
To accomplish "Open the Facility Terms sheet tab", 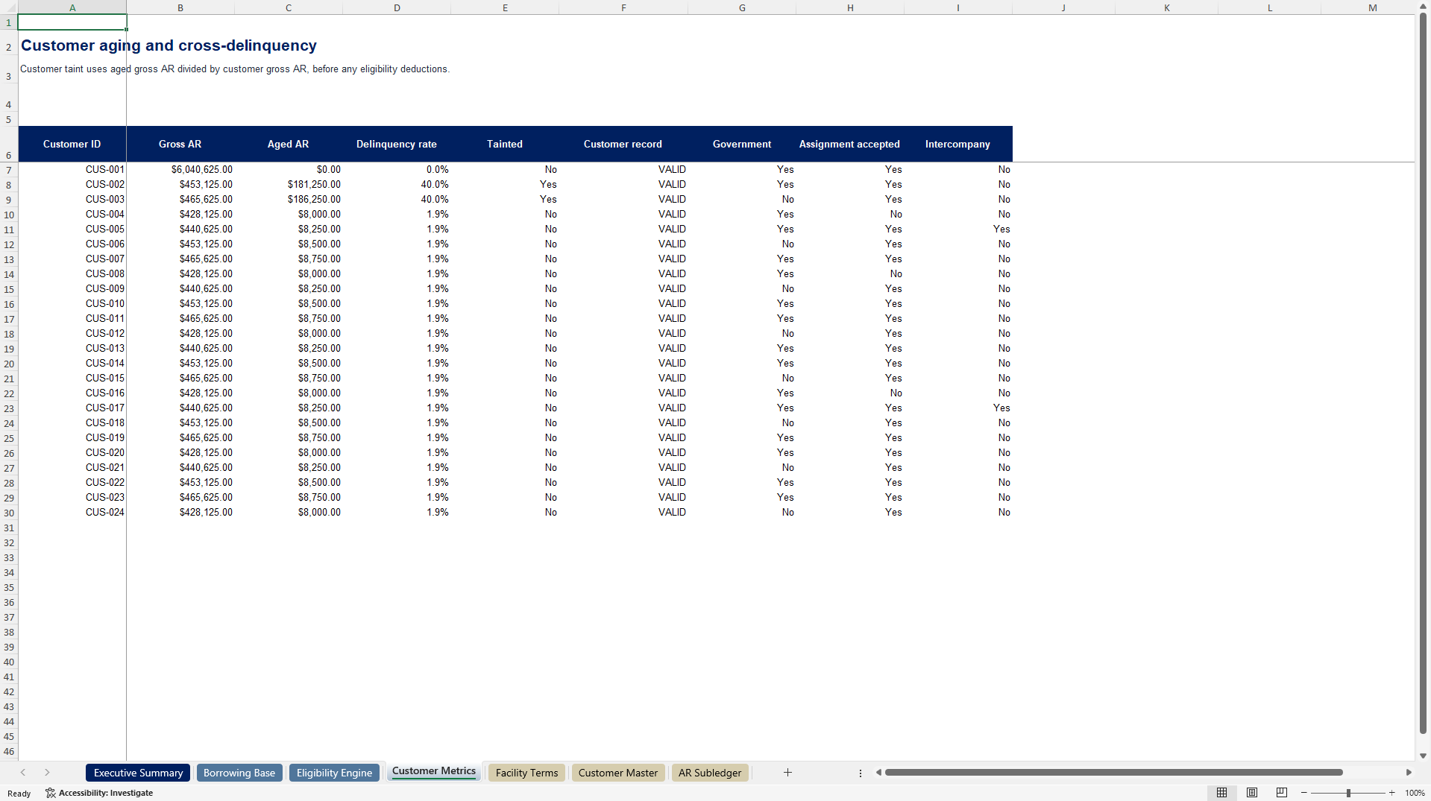I will click(x=526, y=773).
